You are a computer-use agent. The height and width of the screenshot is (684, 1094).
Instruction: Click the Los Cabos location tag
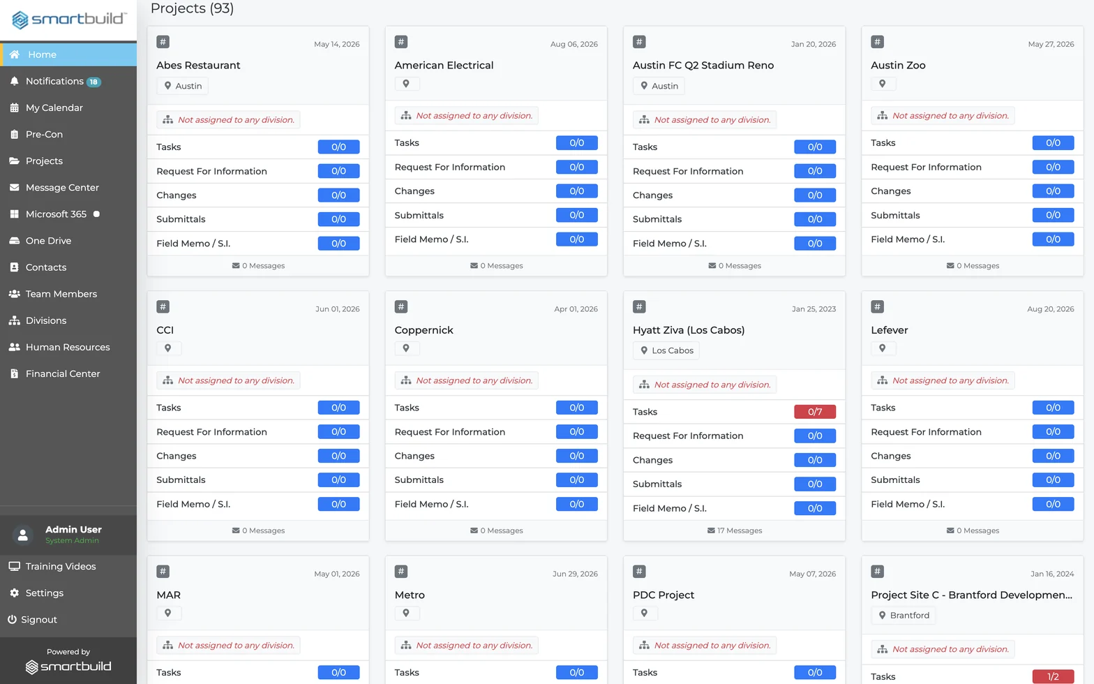click(666, 350)
